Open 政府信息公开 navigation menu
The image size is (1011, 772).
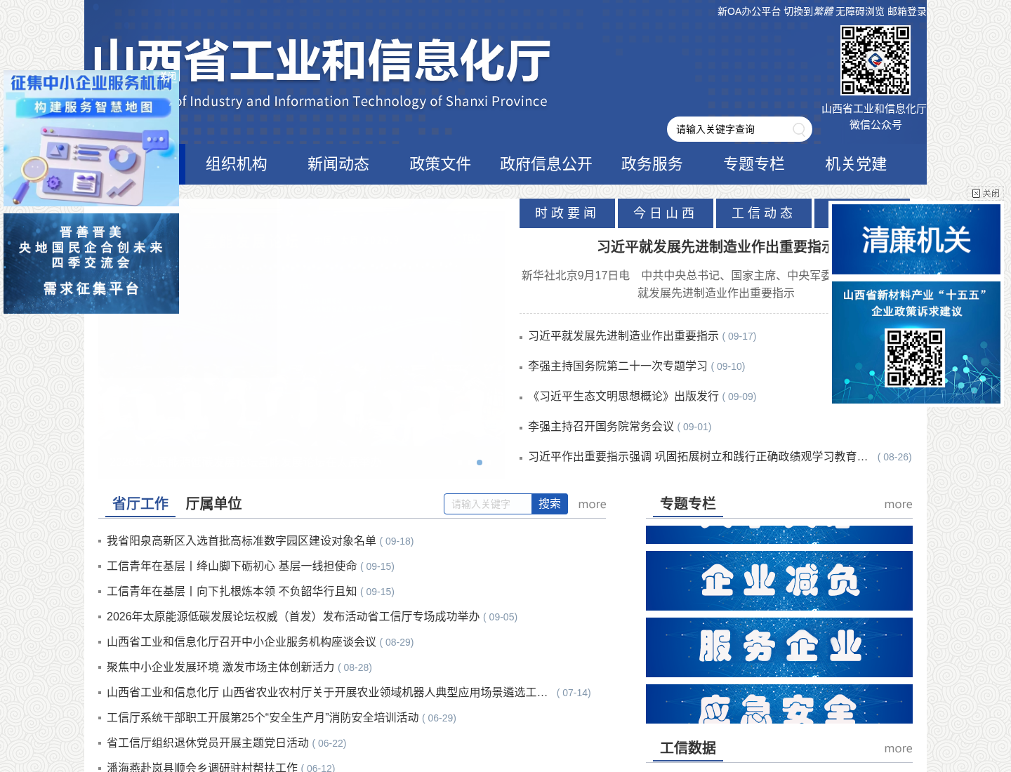pyautogui.click(x=546, y=164)
